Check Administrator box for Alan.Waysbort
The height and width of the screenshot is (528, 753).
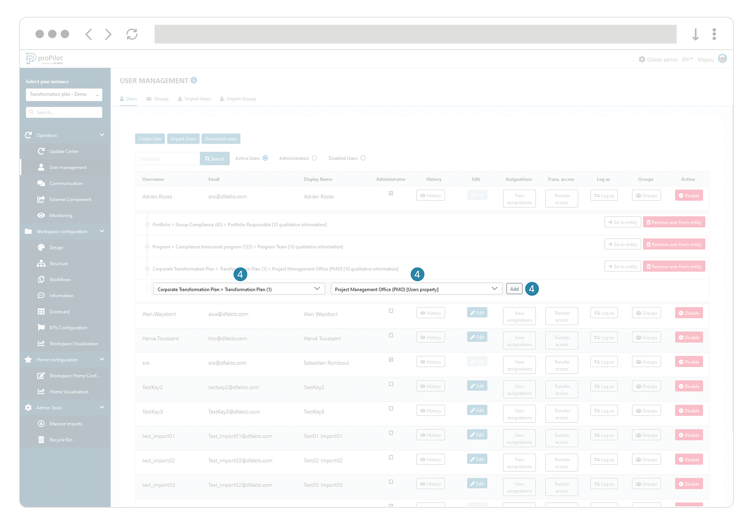391,311
